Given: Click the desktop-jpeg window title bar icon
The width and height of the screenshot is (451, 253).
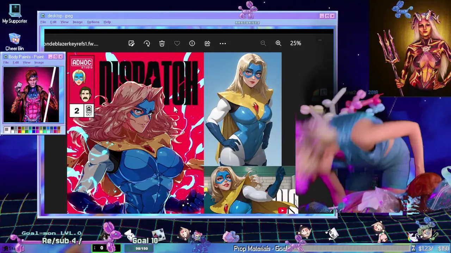Looking at the screenshot, I should [x=43, y=16].
